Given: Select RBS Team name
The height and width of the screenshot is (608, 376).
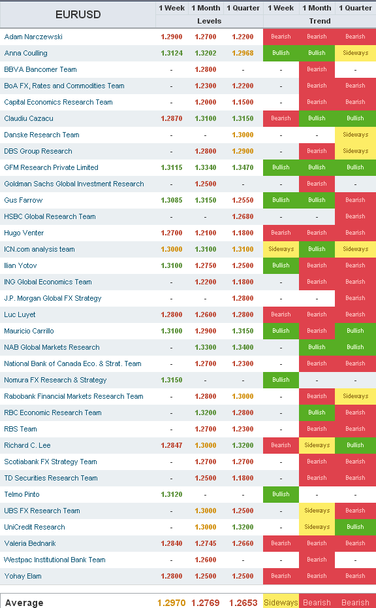Looking at the screenshot, I should [x=20, y=429].
